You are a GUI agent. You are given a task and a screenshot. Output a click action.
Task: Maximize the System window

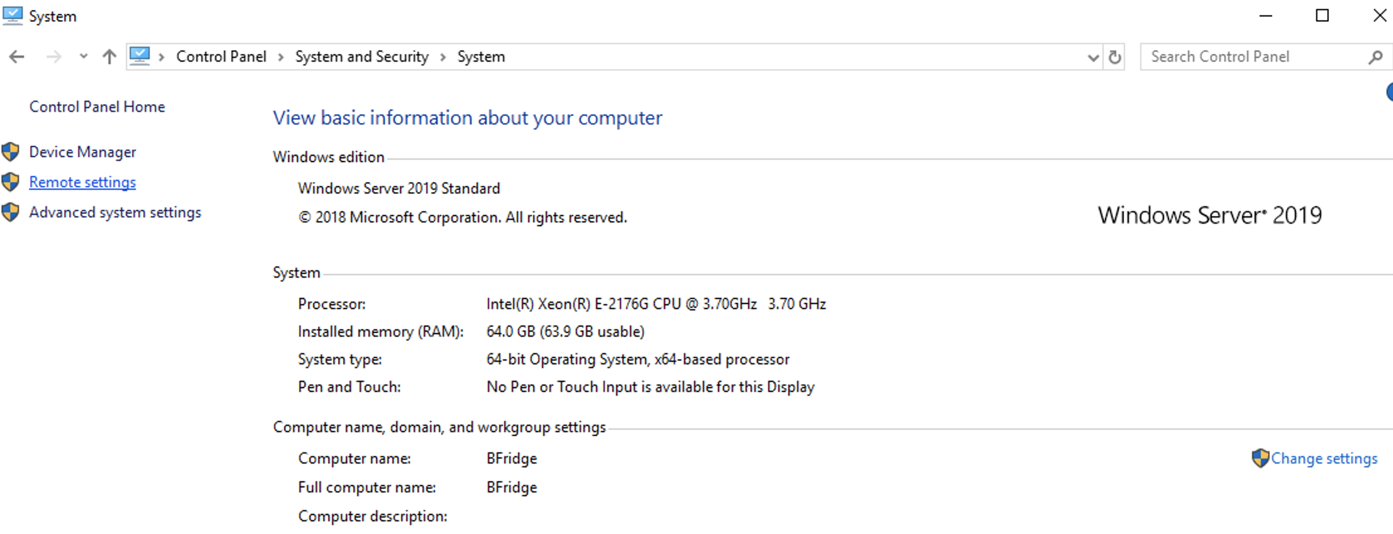tap(1323, 16)
